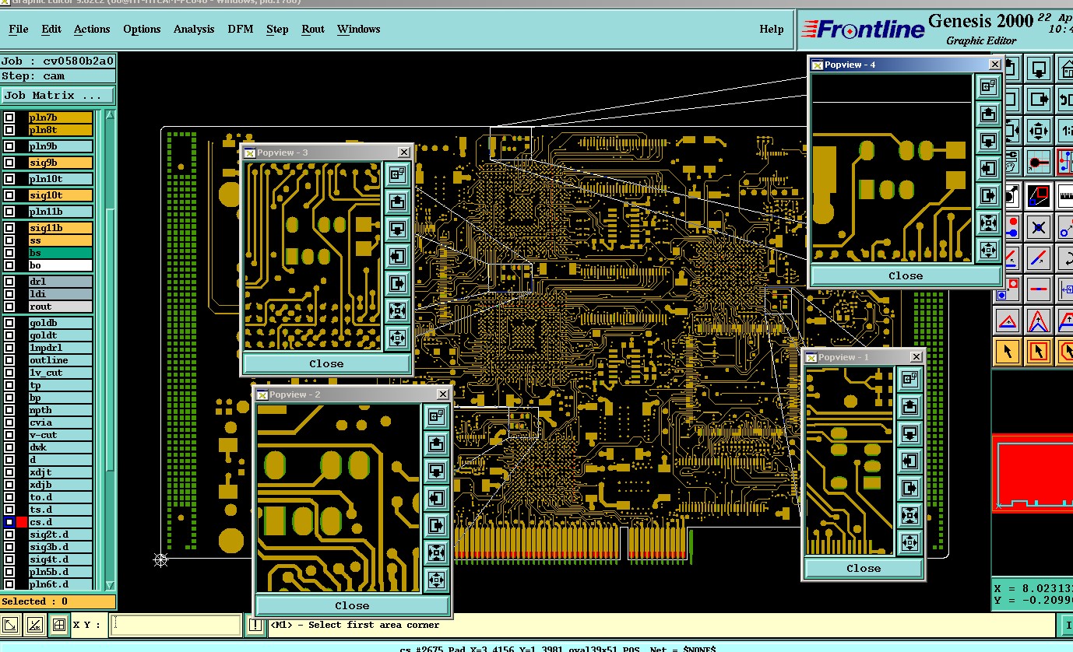The image size is (1073, 652).
Task: Open the Rout menu
Action: pos(313,30)
